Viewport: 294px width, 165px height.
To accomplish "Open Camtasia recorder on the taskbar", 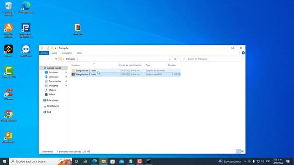I will pyautogui.click(x=140, y=161).
